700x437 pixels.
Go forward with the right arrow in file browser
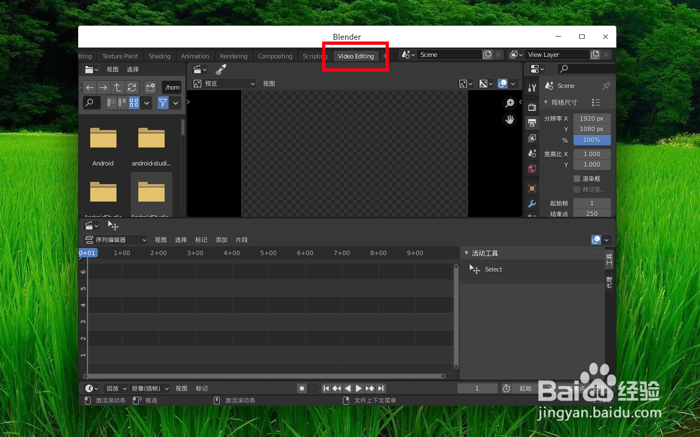click(x=103, y=87)
